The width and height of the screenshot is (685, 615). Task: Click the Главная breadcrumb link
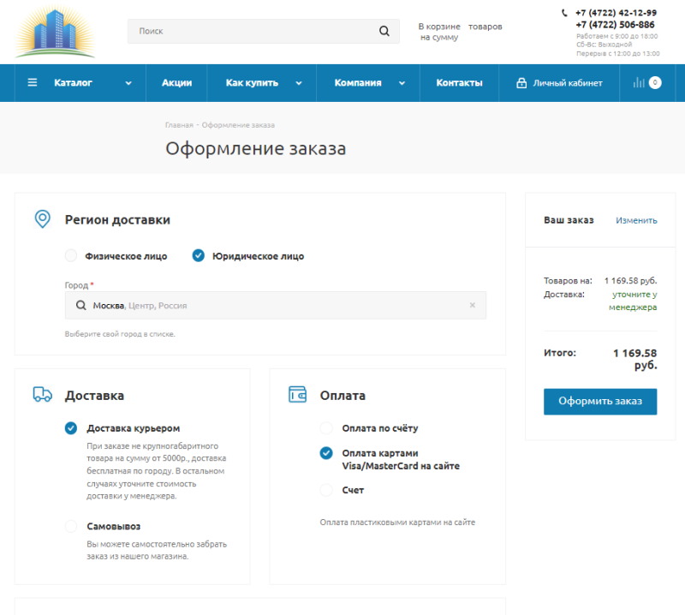[179, 125]
